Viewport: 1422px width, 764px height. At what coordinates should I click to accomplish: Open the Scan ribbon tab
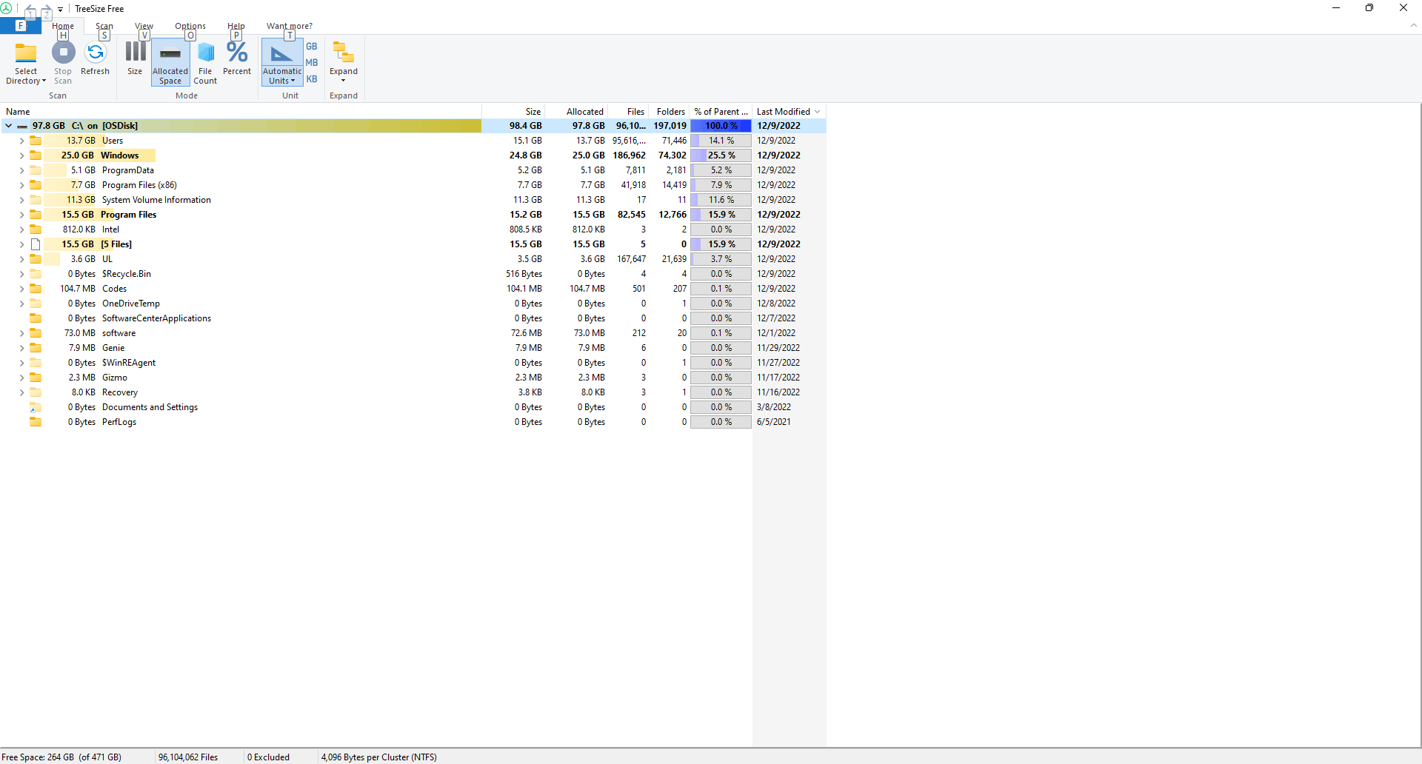(104, 26)
